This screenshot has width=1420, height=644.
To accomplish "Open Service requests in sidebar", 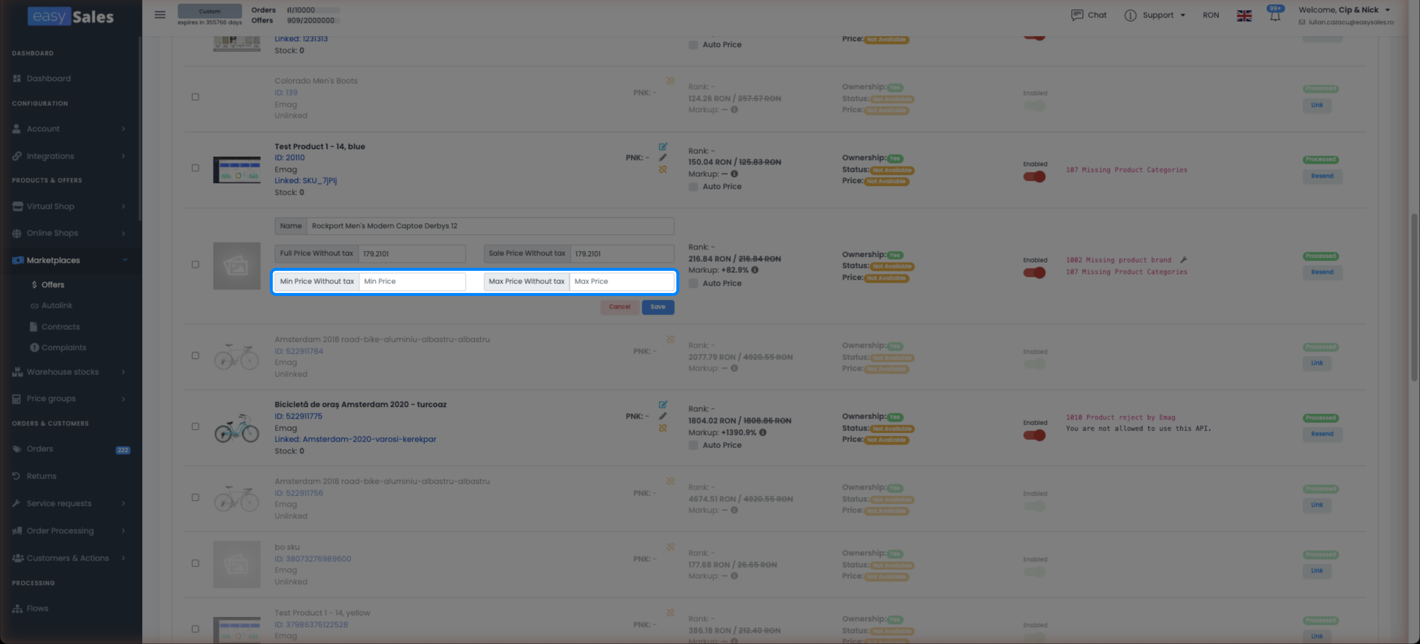I will [x=70, y=504].
